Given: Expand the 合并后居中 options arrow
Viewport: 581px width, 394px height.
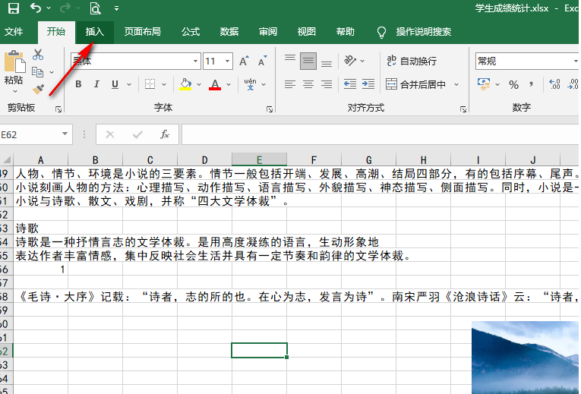Looking at the screenshot, I should (x=456, y=84).
